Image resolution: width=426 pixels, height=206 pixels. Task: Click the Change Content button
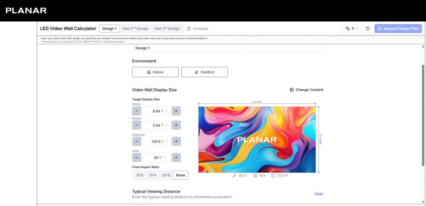click(306, 90)
